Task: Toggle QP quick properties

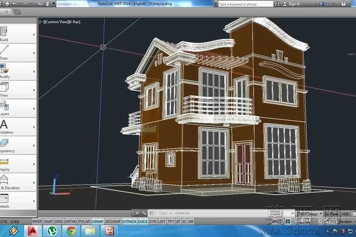Action: (178, 221)
